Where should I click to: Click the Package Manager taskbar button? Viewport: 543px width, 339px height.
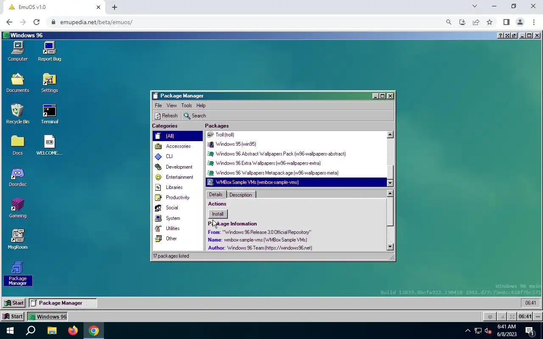tap(62, 303)
